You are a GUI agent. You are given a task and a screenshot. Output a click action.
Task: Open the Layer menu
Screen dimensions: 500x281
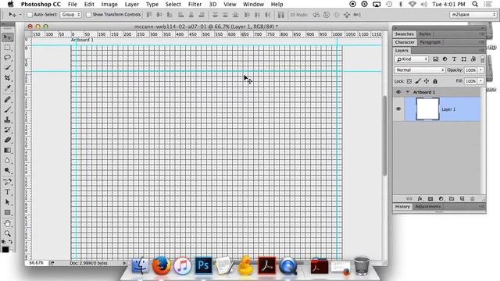[131, 4]
